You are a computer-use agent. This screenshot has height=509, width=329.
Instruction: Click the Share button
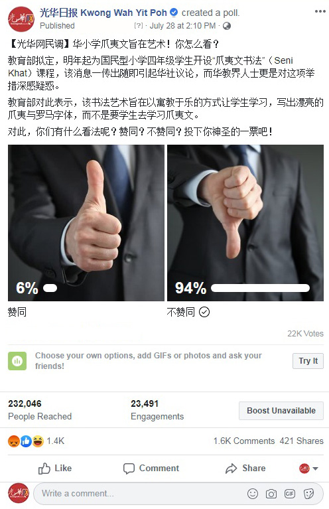tap(245, 469)
